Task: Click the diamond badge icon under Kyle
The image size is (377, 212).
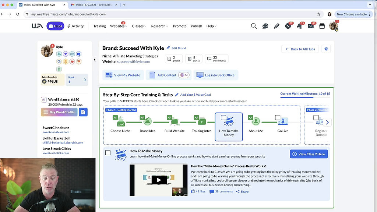Action: pyautogui.click(x=66, y=54)
